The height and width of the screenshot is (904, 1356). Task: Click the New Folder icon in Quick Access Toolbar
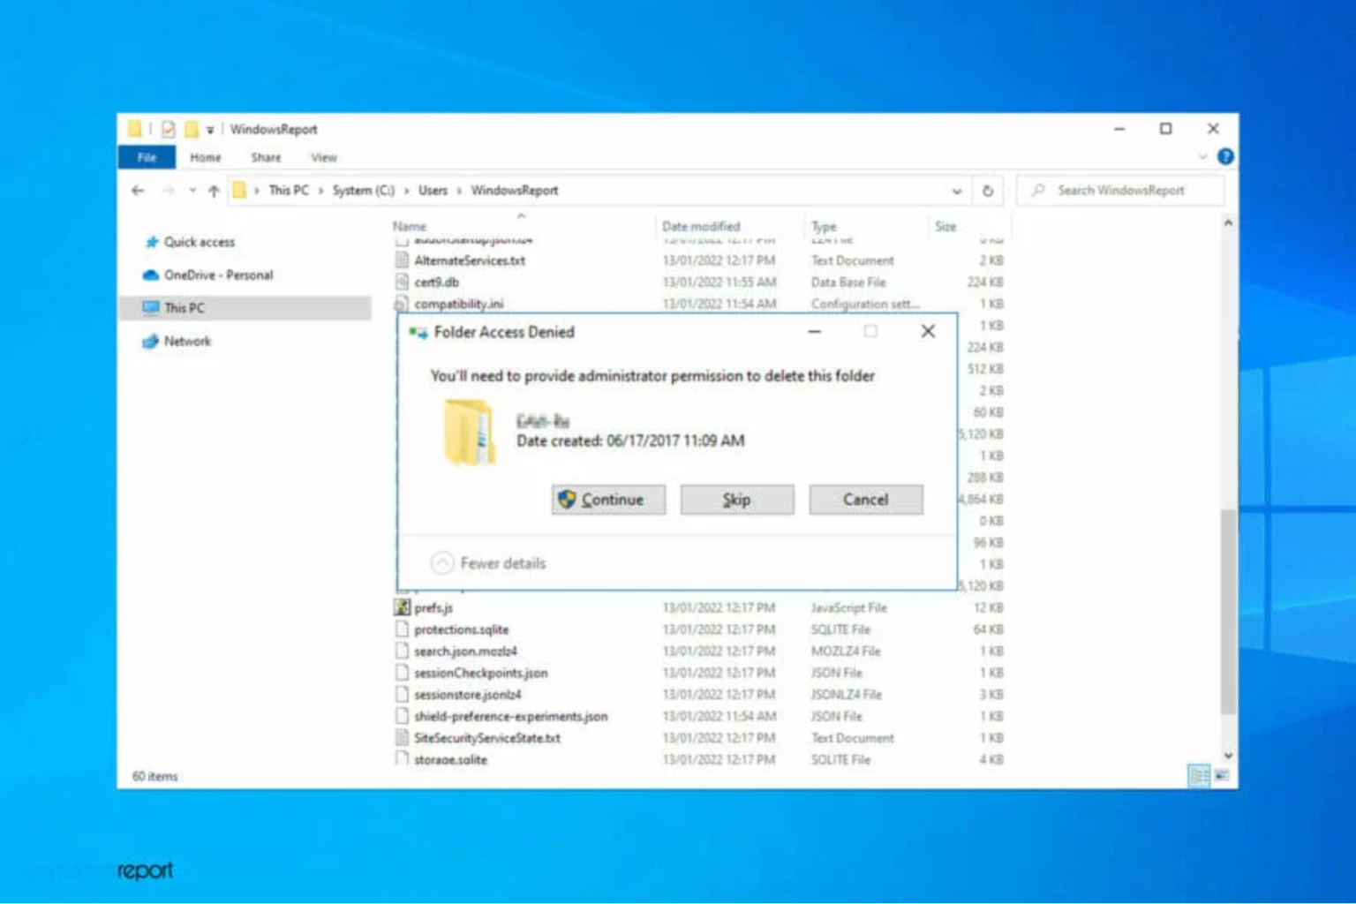click(x=192, y=130)
